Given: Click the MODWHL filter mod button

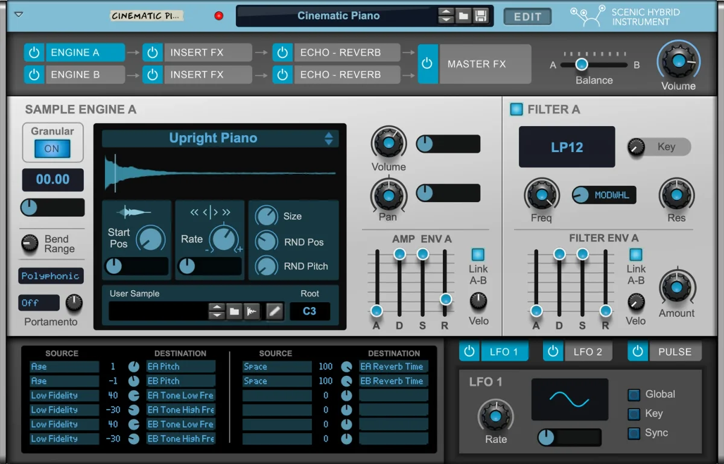Looking at the screenshot, I should click(x=604, y=195).
